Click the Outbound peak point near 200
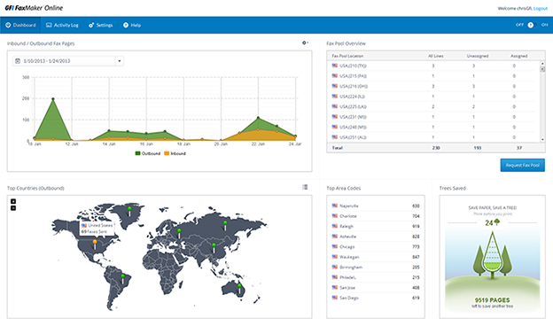 53,99
